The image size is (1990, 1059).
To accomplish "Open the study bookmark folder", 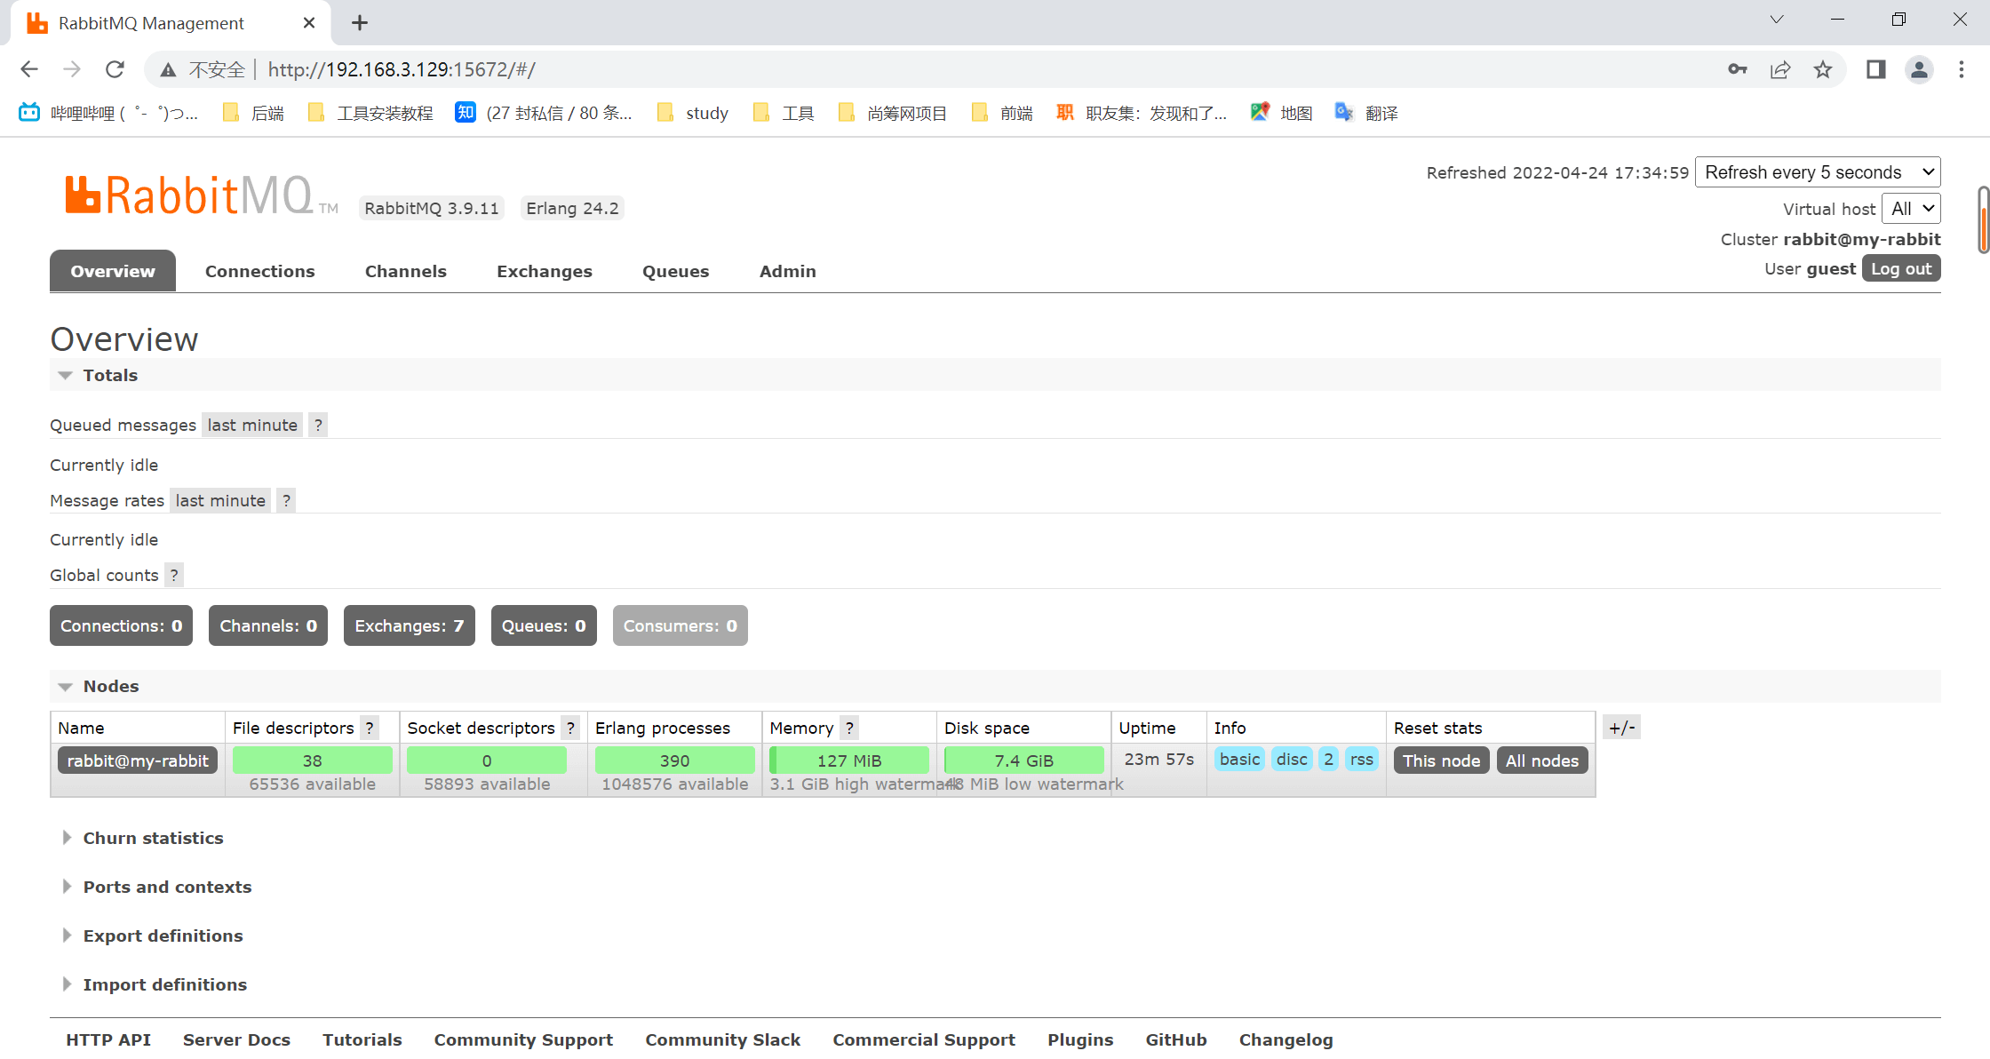I will click(693, 113).
